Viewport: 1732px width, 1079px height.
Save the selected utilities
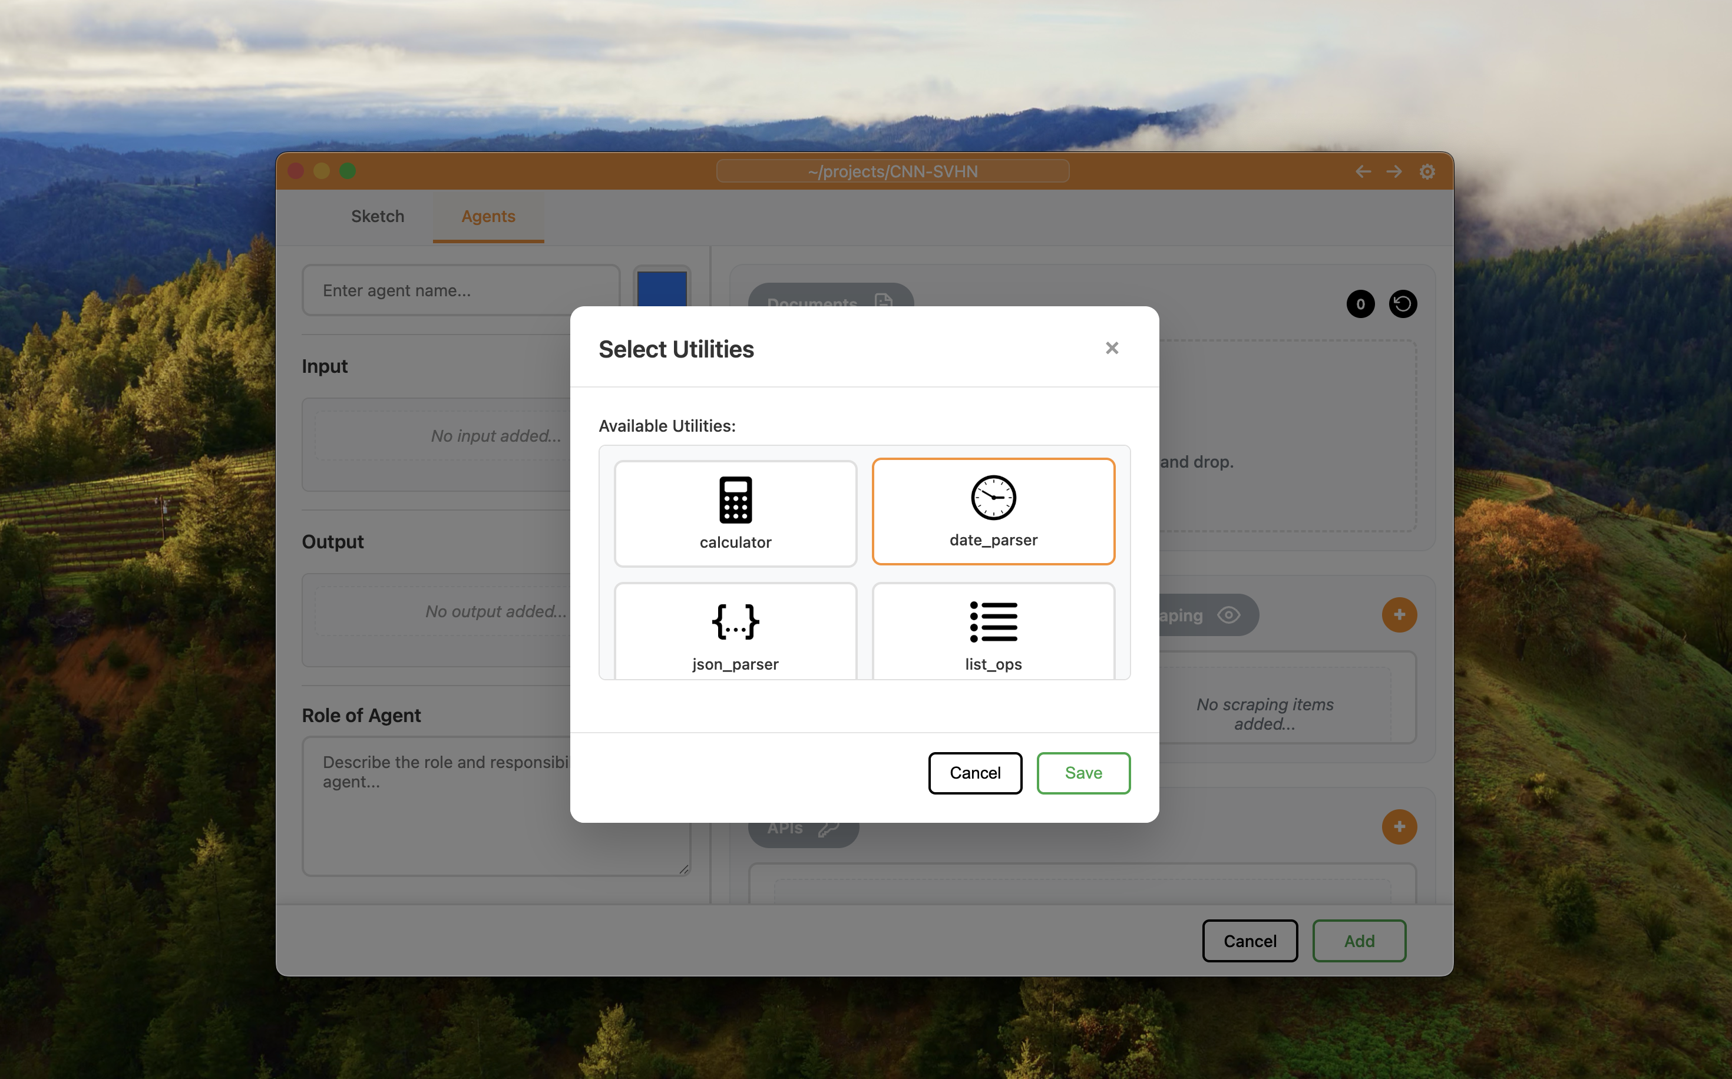(1083, 773)
